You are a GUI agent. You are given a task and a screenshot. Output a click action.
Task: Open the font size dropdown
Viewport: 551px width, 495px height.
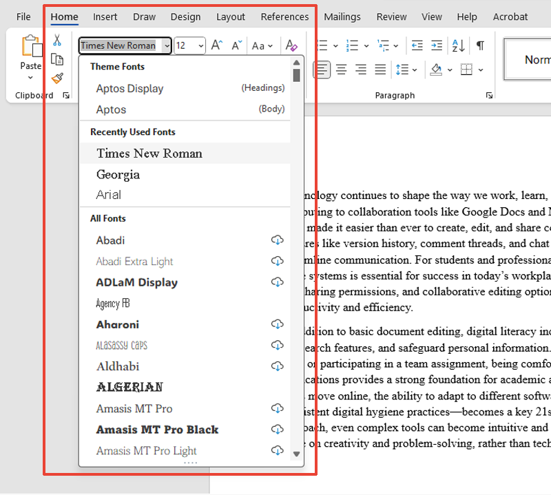[201, 45]
